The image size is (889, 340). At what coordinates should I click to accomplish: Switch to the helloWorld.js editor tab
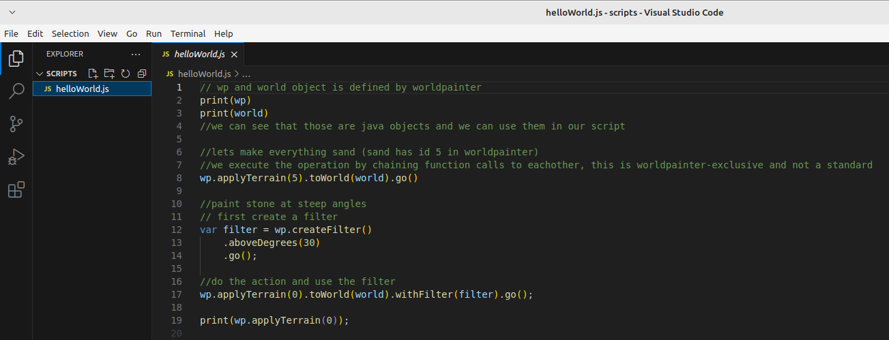199,54
